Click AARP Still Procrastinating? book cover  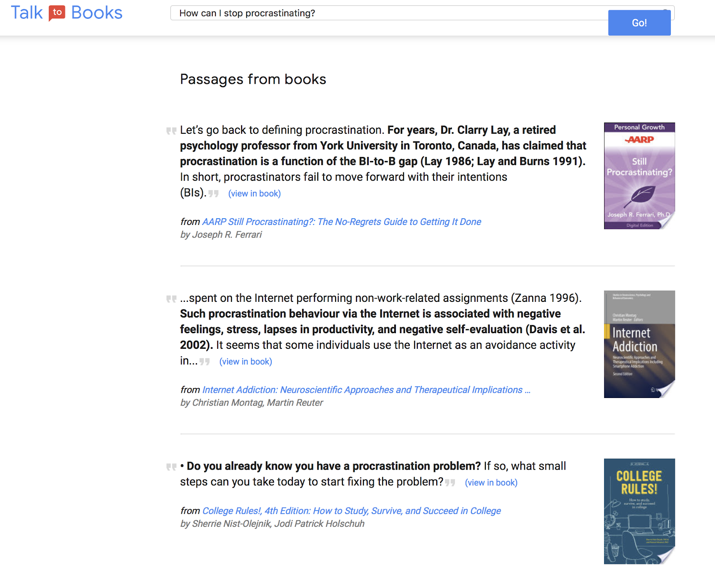[x=639, y=176]
